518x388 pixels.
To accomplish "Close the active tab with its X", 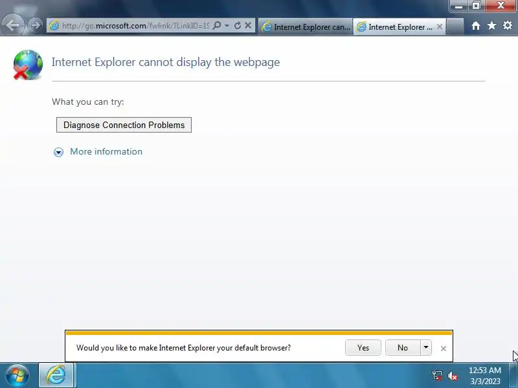I will 440,27.
